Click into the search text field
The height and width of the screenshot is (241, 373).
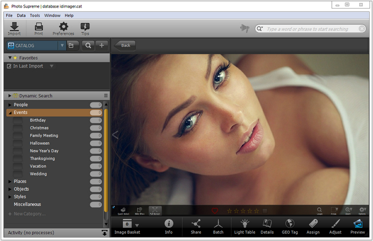point(308,29)
